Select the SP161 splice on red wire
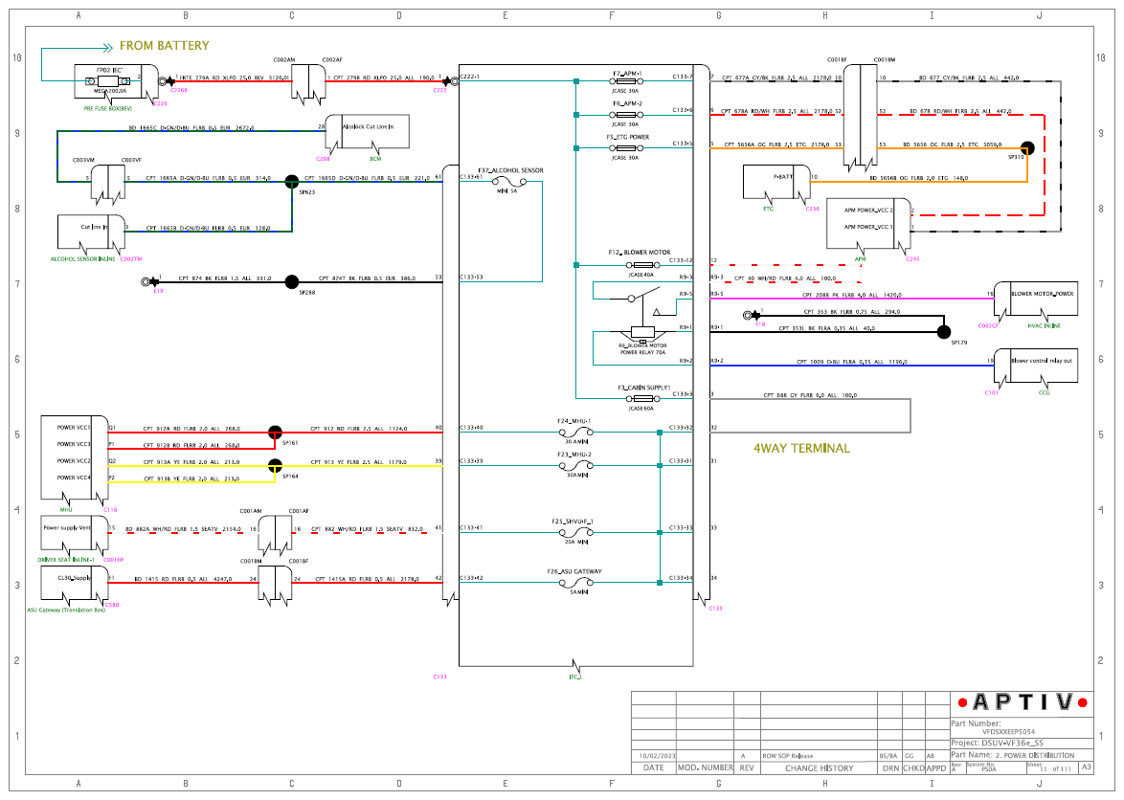 [x=276, y=433]
